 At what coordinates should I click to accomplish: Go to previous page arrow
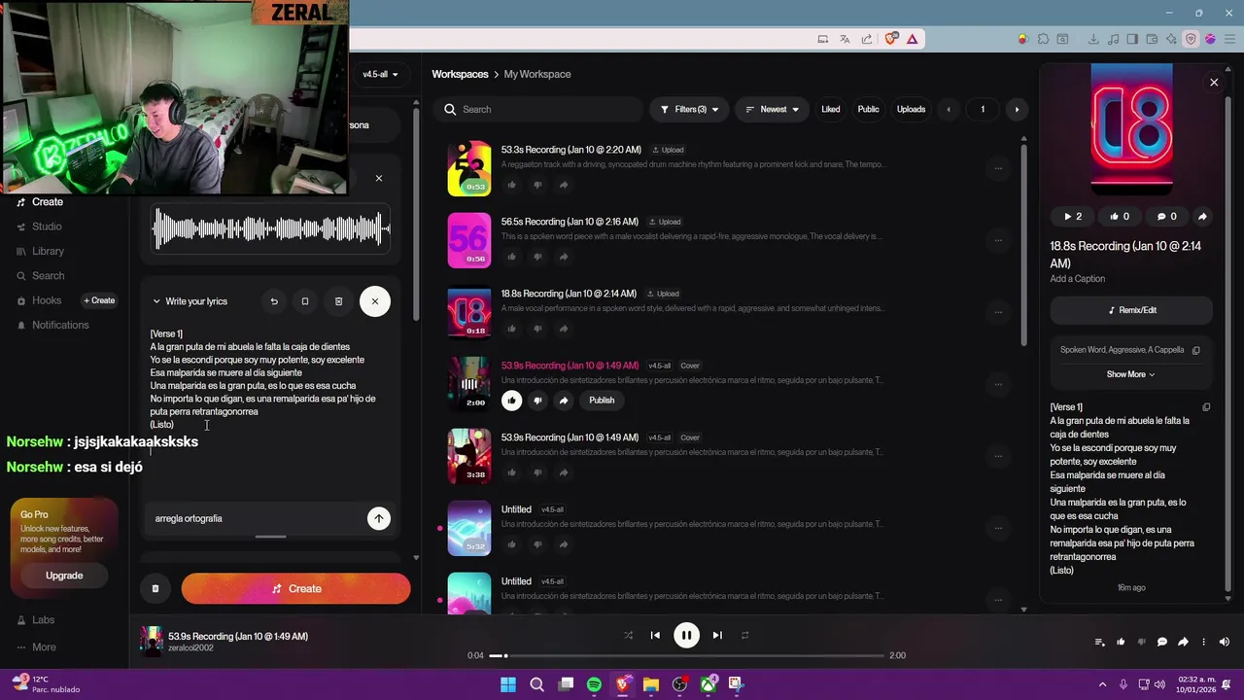(x=949, y=109)
